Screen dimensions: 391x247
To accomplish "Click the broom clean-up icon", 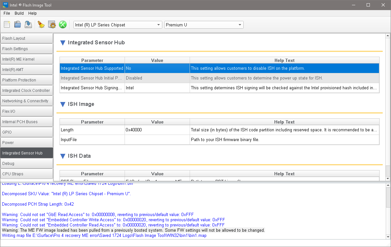I will coord(41,24).
